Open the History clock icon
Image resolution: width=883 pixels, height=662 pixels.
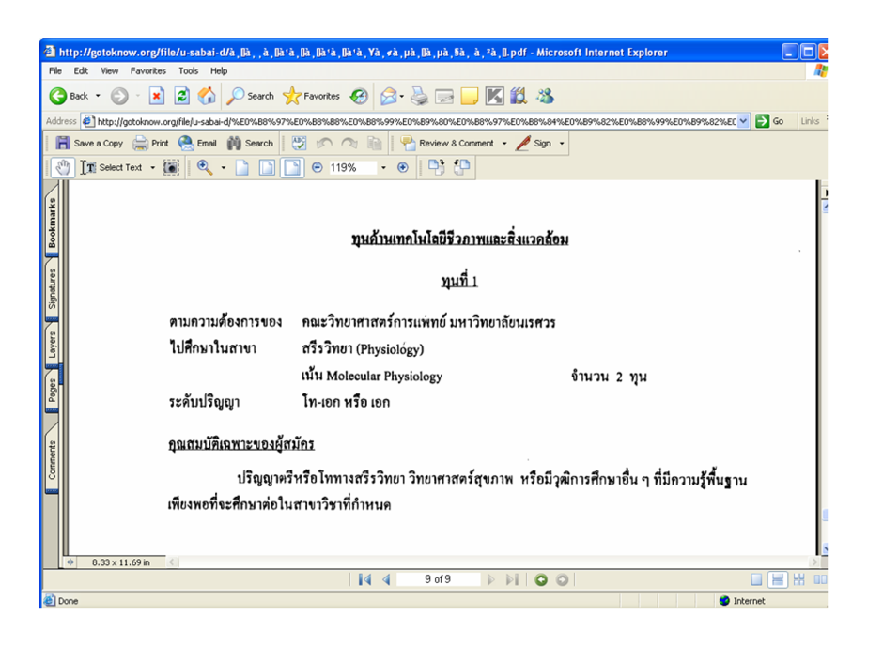(359, 97)
